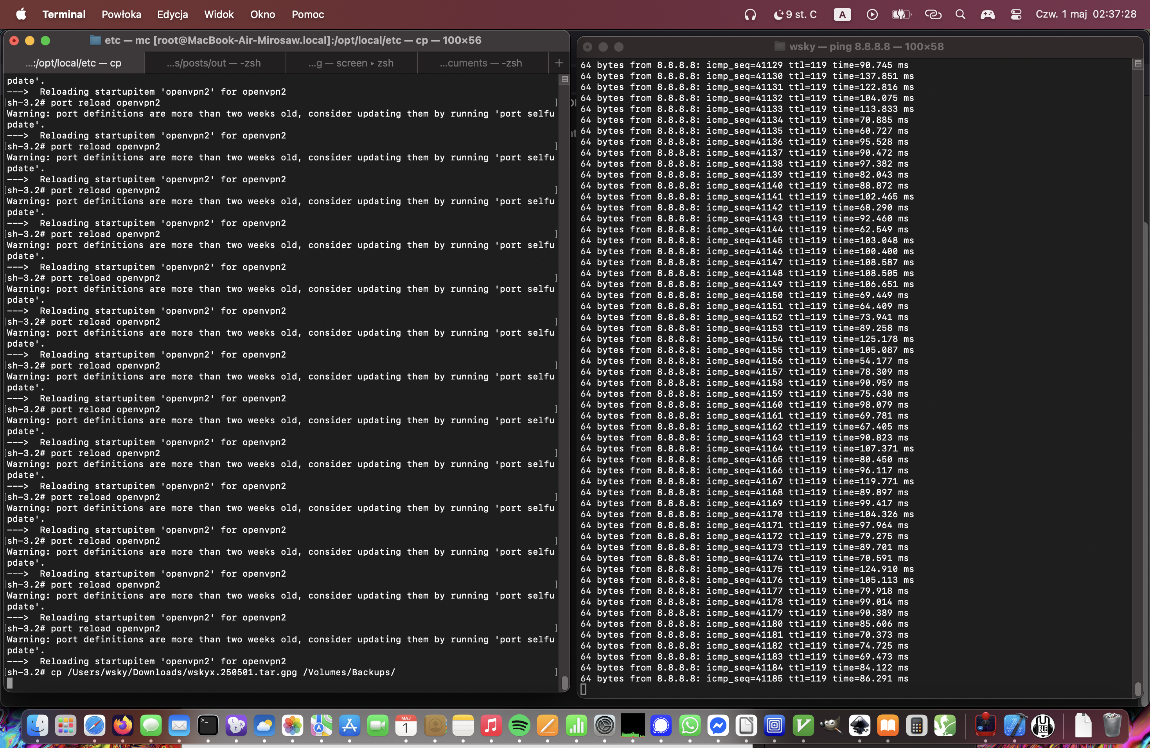Switch to the posts/out zsh tab
This screenshot has width=1150, height=748.
click(214, 63)
